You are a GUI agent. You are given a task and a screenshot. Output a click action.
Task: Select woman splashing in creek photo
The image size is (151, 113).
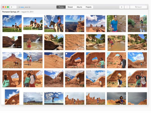(x=116, y=43)
